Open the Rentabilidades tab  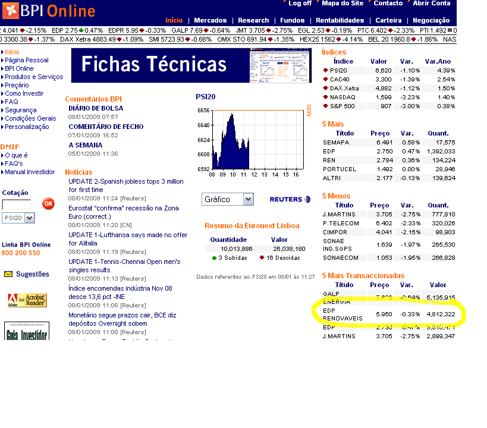340,20
